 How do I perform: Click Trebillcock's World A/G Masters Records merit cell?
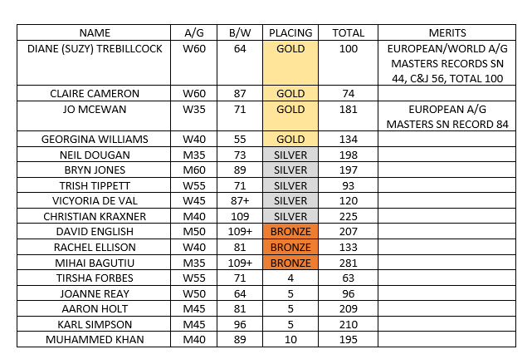tap(447, 64)
